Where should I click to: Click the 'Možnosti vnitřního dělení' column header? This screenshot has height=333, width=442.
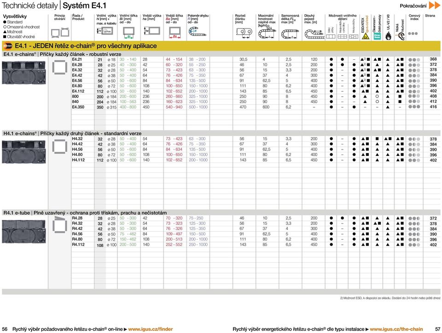[x=343, y=17]
